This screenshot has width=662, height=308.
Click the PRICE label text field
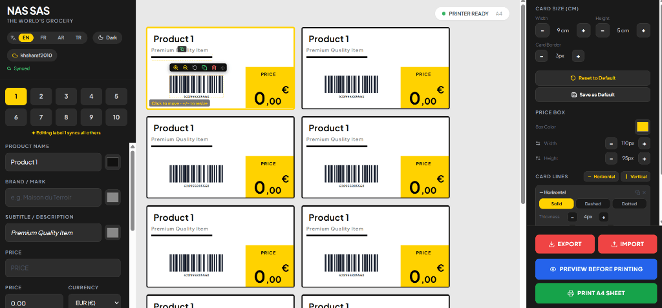[63, 268]
